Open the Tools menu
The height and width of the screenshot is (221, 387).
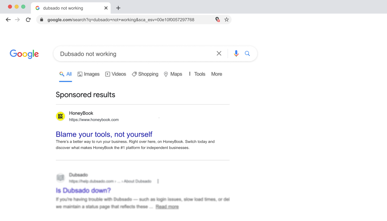[x=197, y=74]
